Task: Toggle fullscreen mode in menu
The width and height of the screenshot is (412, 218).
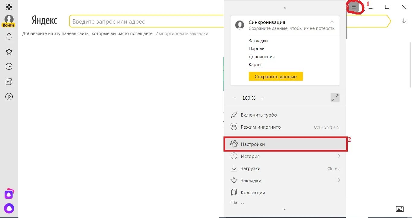Action: pos(335,98)
